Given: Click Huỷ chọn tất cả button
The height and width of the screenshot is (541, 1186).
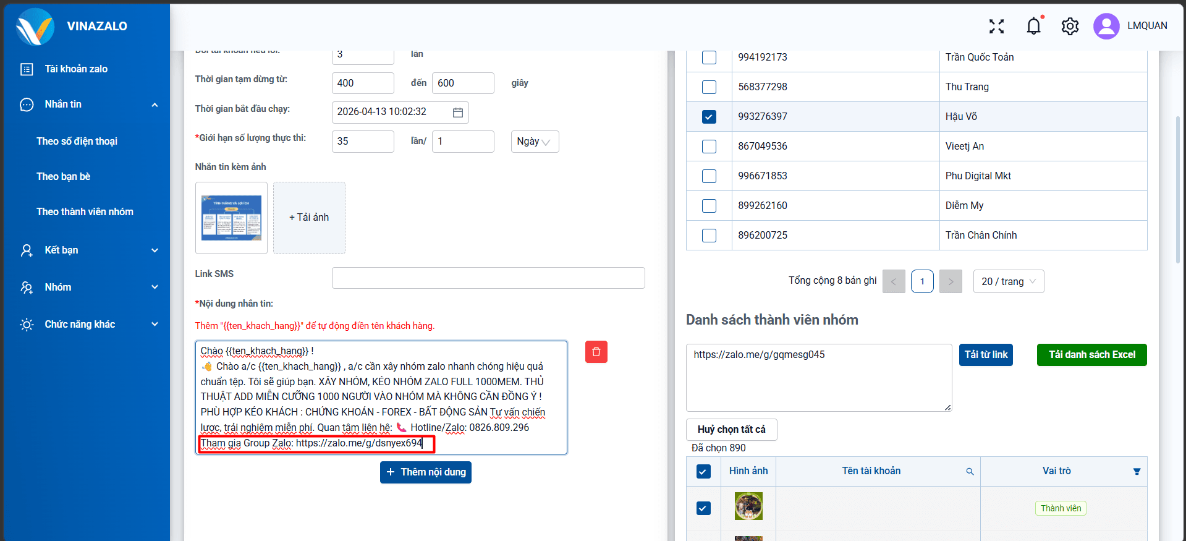Looking at the screenshot, I should [732, 430].
